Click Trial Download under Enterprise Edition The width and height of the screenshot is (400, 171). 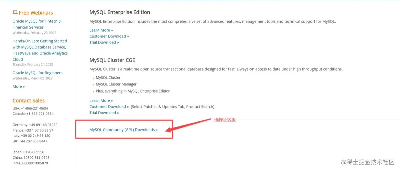click(x=104, y=42)
